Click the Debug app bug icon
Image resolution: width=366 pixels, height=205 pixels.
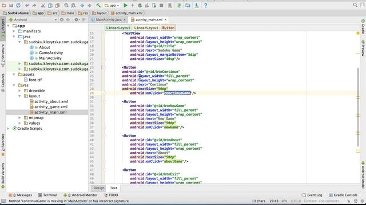click(x=140, y=5)
